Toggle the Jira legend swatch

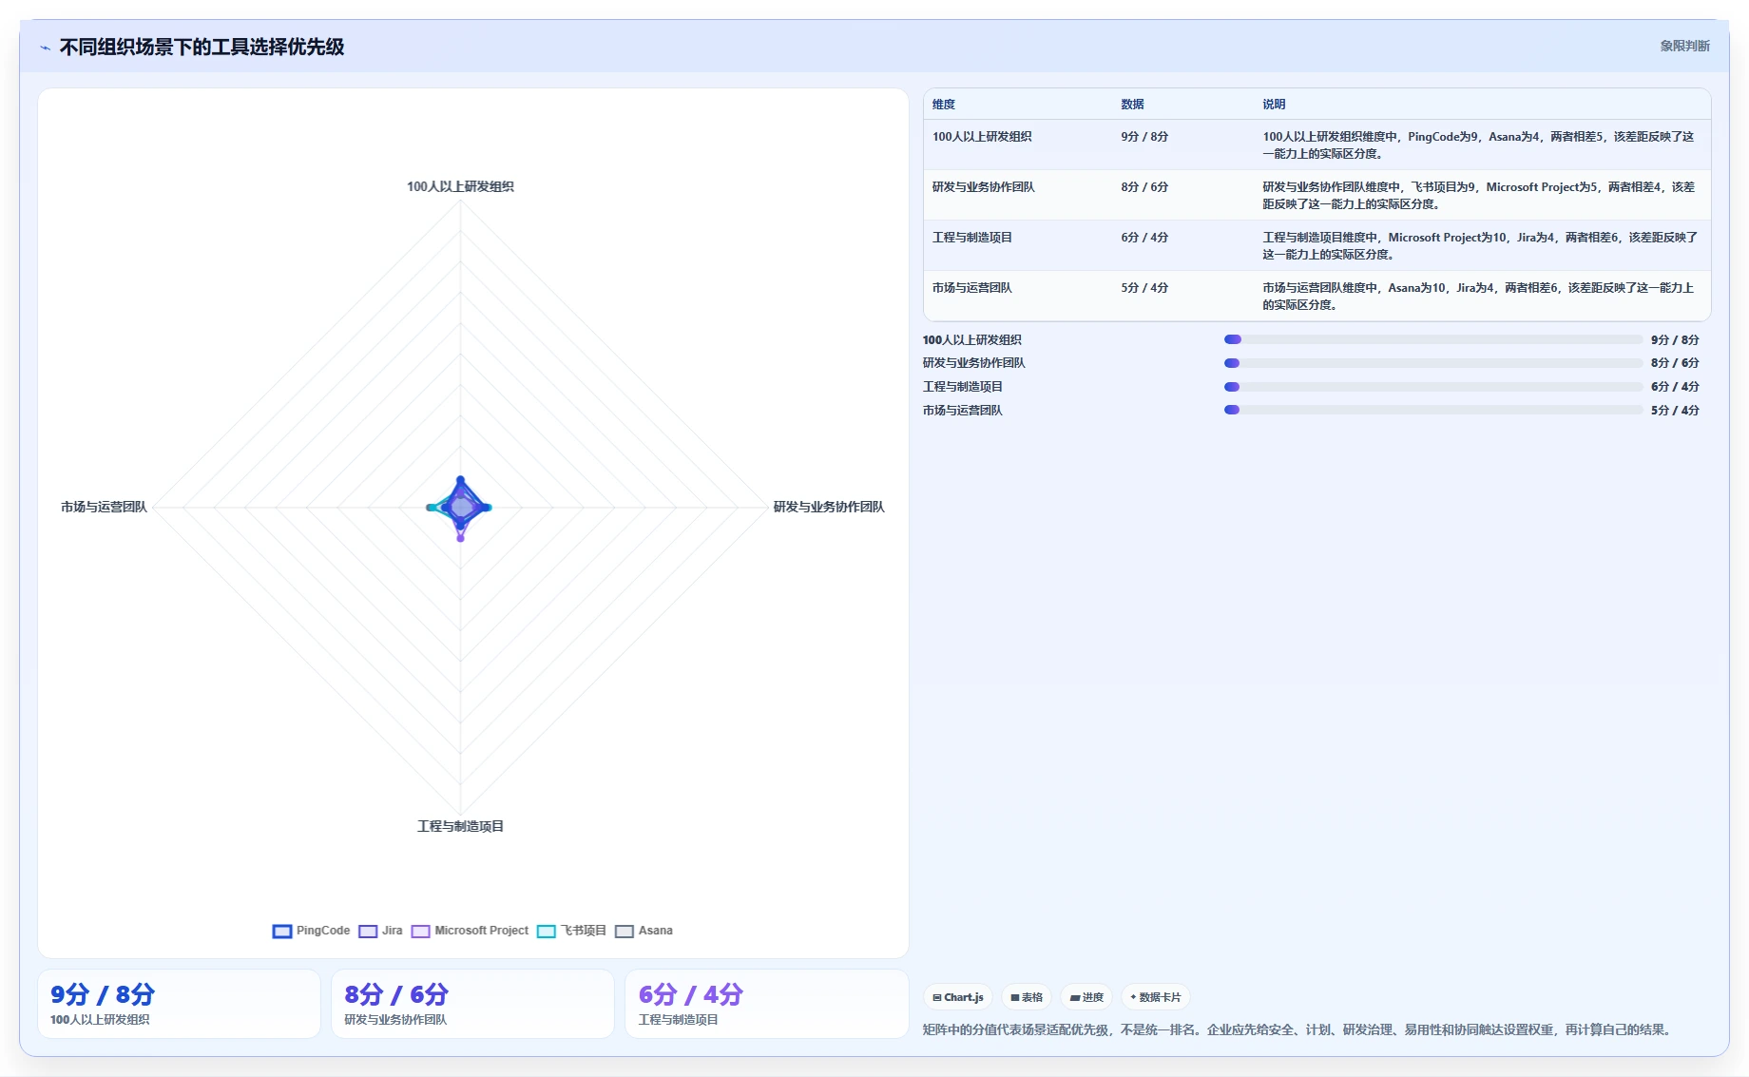click(368, 932)
